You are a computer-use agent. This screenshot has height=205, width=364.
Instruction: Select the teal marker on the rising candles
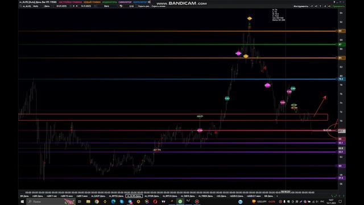pos(227,99)
